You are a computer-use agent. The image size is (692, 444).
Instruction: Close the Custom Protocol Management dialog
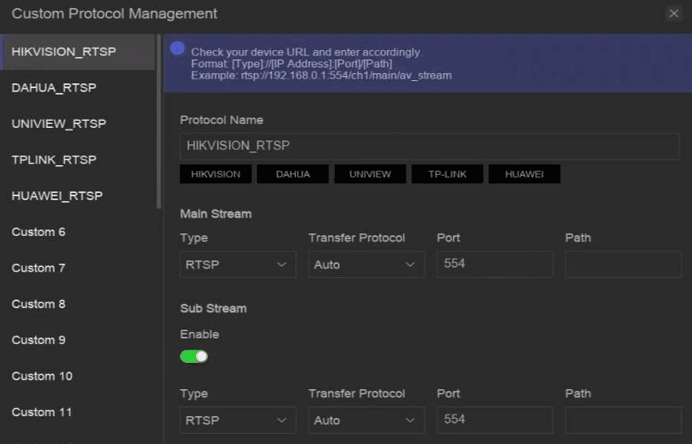pos(673,14)
